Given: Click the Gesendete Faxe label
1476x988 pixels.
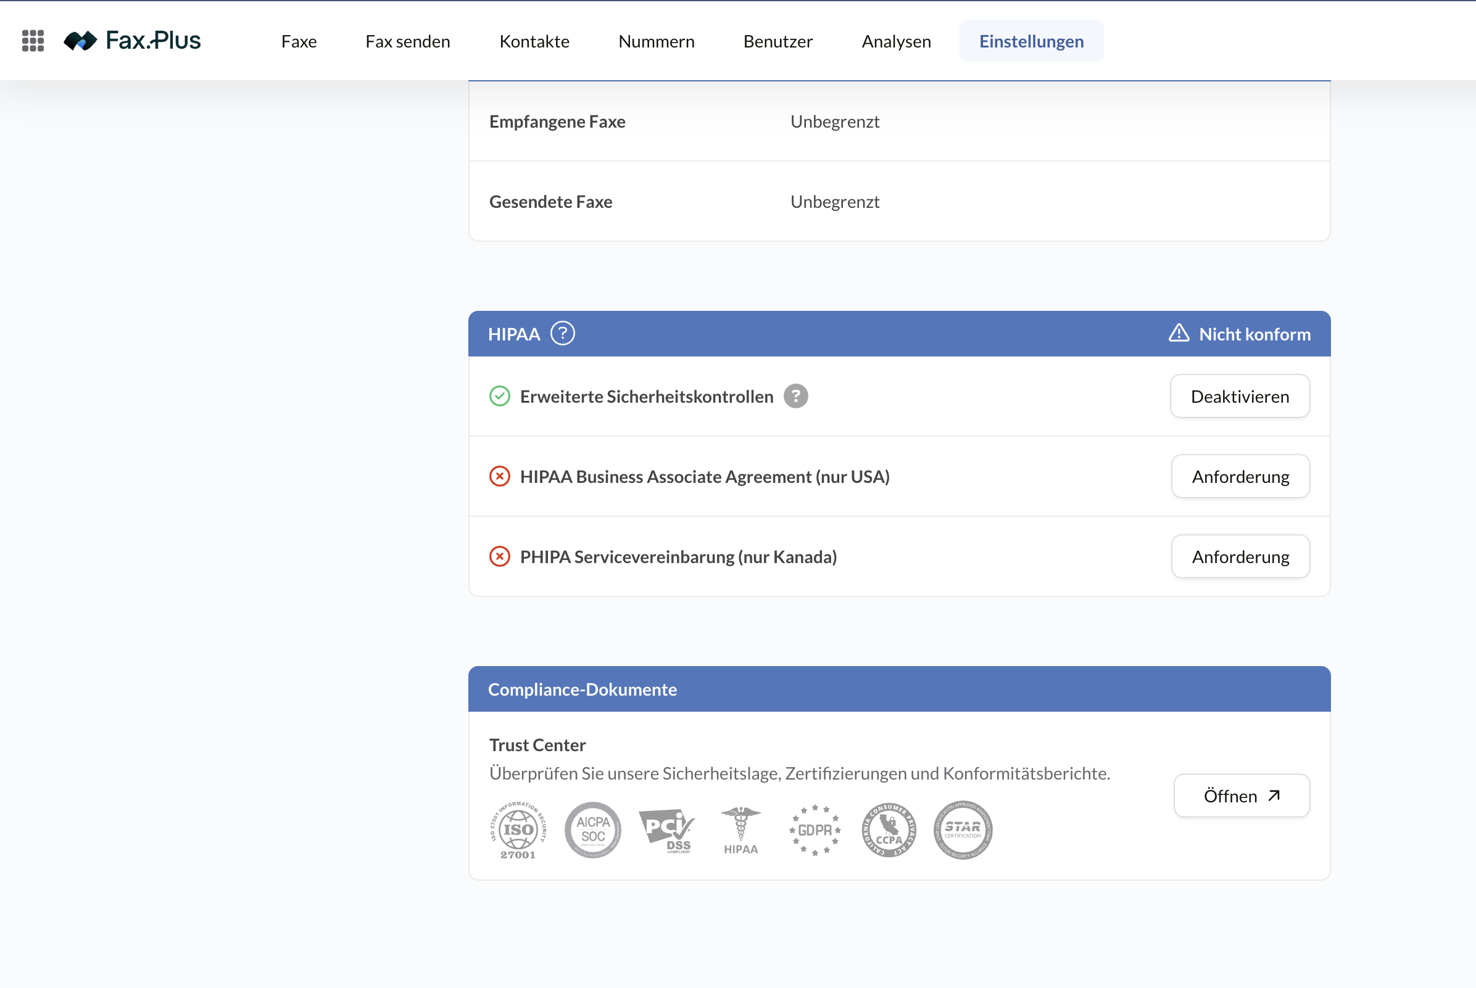Looking at the screenshot, I should 550,202.
